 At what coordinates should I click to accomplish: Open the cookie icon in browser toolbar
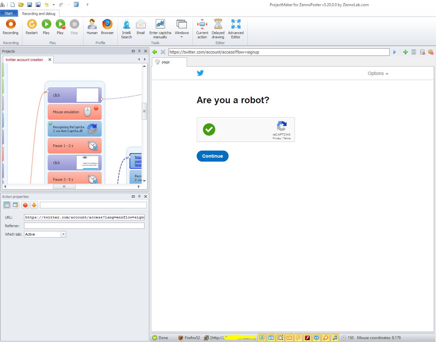tap(431, 52)
